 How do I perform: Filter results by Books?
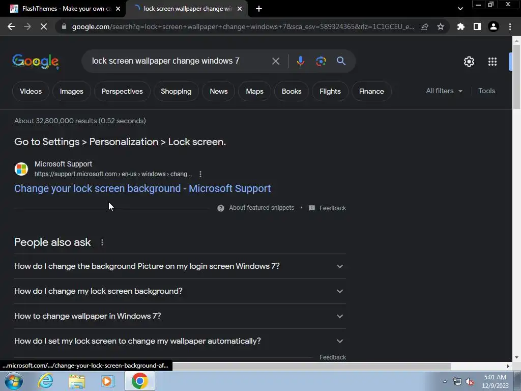(x=292, y=91)
